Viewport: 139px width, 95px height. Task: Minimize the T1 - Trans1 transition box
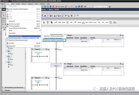click(48, 49)
